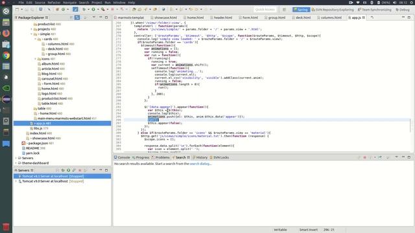Open the Window menu
The height and width of the screenshot is (233, 415).
coord(119,3)
